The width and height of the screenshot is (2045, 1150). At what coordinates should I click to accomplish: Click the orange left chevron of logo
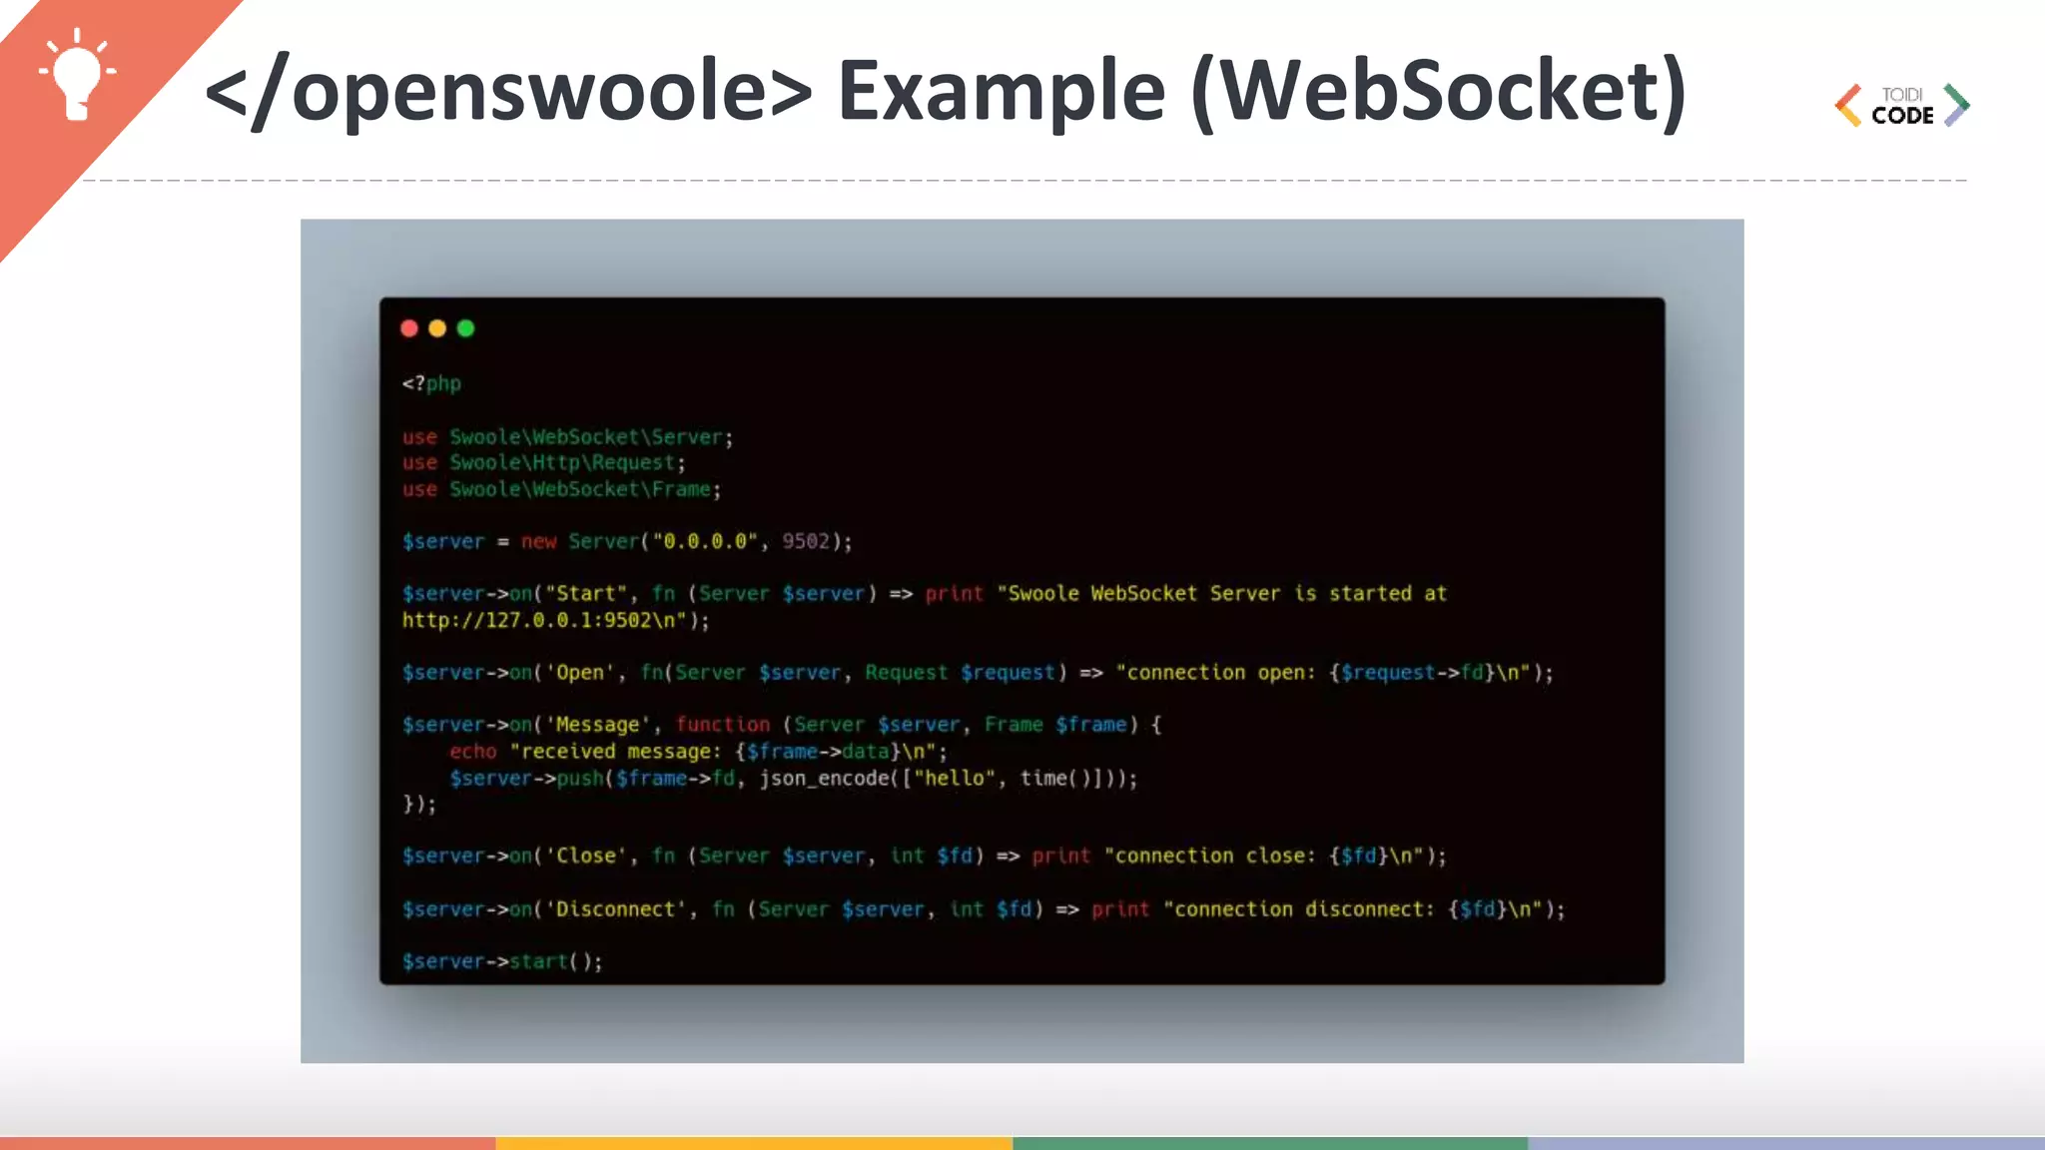click(x=1848, y=105)
